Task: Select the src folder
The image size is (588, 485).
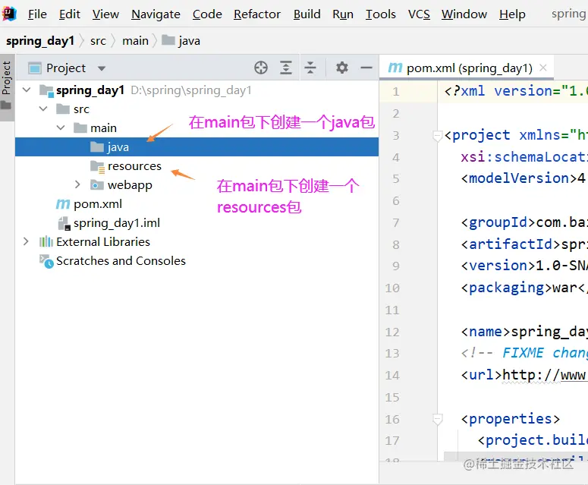Action: coord(81,109)
